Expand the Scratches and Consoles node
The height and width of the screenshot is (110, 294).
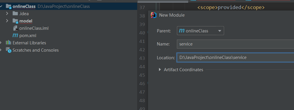[x=1, y=50]
